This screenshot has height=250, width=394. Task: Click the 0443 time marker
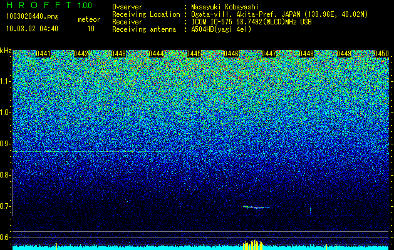pyautogui.click(x=118, y=54)
